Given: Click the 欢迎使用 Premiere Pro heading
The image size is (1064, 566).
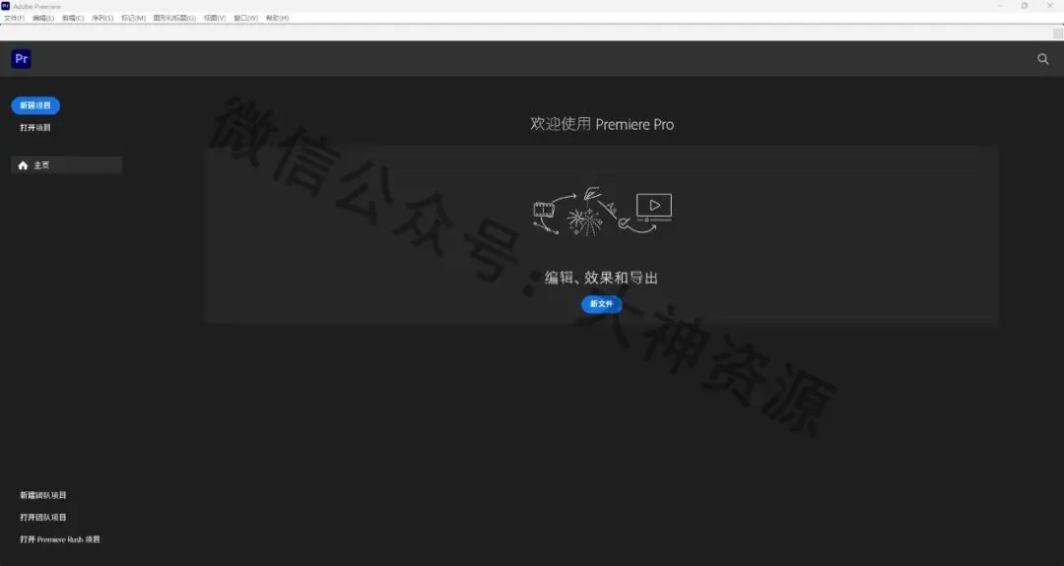Looking at the screenshot, I should 602,124.
